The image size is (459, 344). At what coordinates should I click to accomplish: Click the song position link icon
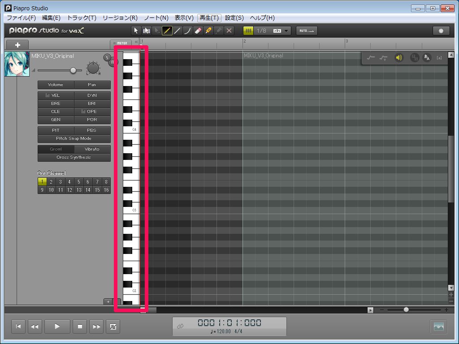(180, 326)
